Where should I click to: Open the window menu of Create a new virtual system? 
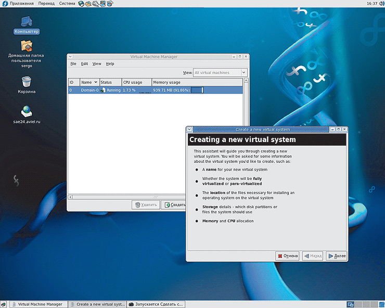click(x=190, y=129)
